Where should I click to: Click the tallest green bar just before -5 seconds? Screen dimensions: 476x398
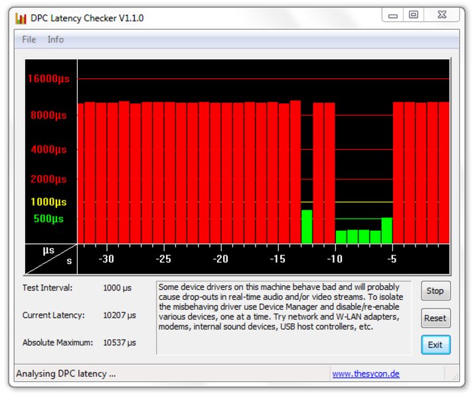pos(387,231)
